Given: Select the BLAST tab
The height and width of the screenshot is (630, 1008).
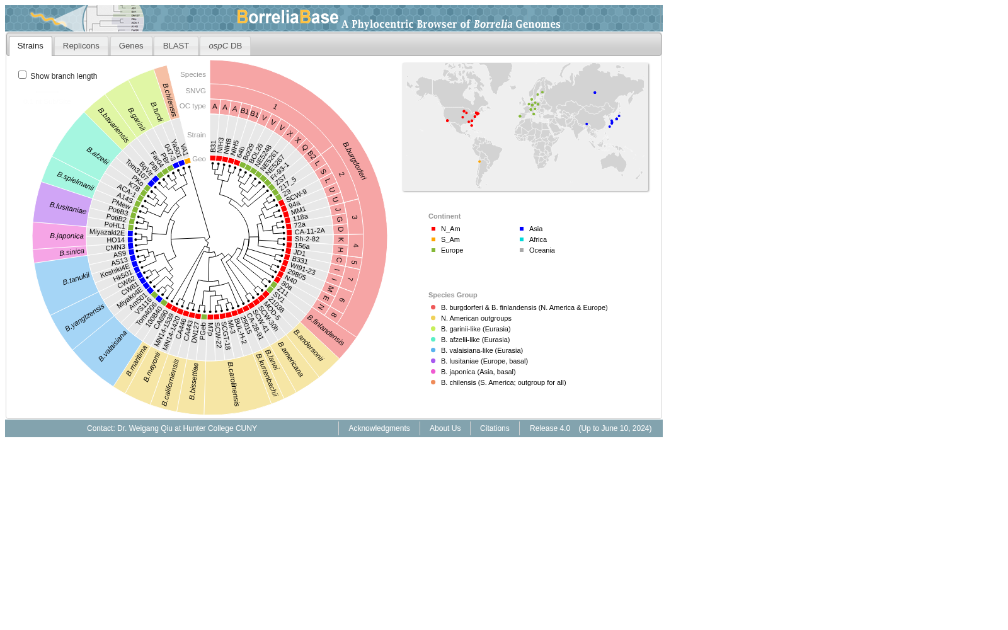Looking at the screenshot, I should coord(176,46).
